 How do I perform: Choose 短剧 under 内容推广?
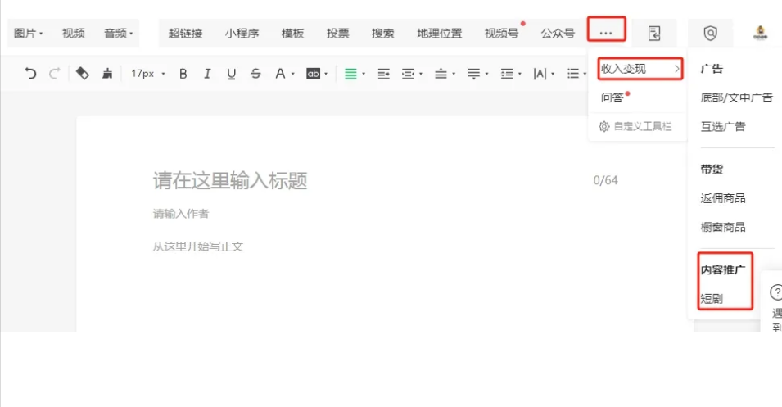coord(712,299)
